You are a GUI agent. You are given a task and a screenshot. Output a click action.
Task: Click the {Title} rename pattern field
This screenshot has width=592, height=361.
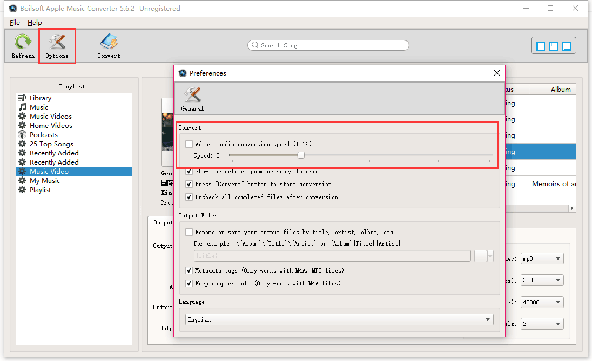pyautogui.click(x=332, y=256)
